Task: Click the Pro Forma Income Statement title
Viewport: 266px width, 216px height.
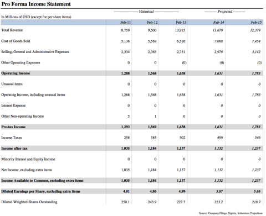Action: (36, 4)
